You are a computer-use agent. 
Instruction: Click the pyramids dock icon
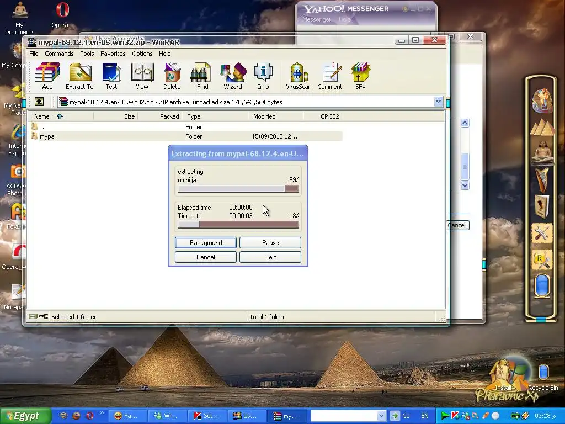(542, 127)
